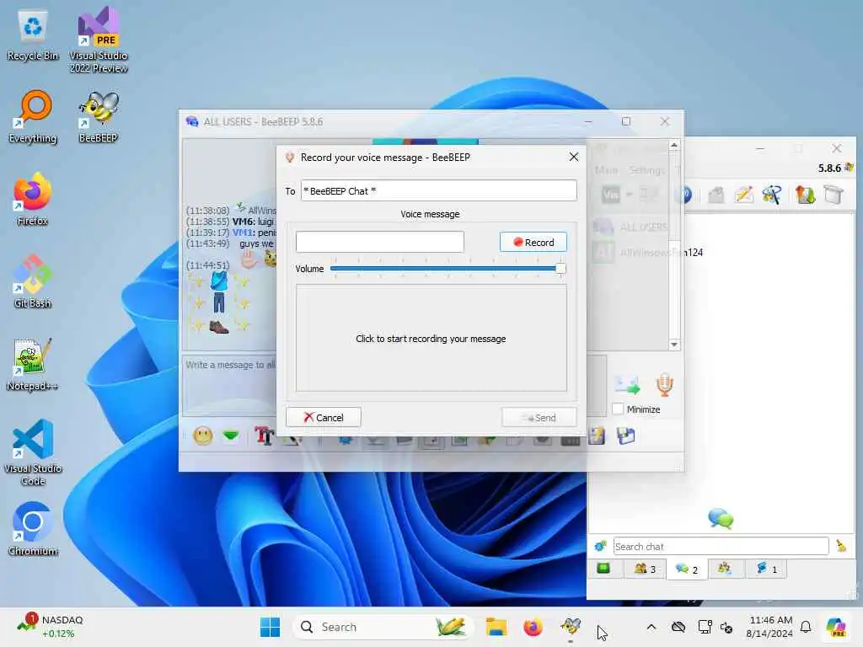Switch to the blue flag tab showing 1
This screenshot has height=647, width=863.
(766, 569)
